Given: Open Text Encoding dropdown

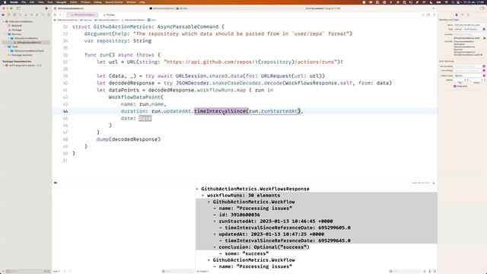Looking at the screenshot, I should pos(469,66).
